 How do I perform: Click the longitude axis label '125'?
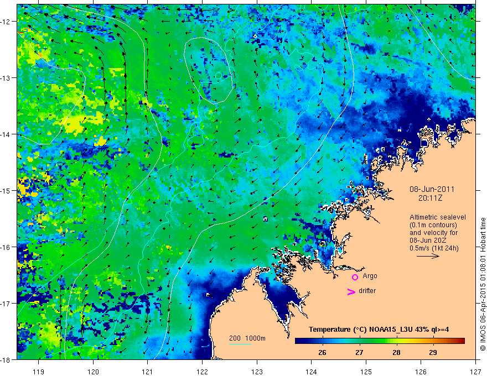tap(366, 372)
